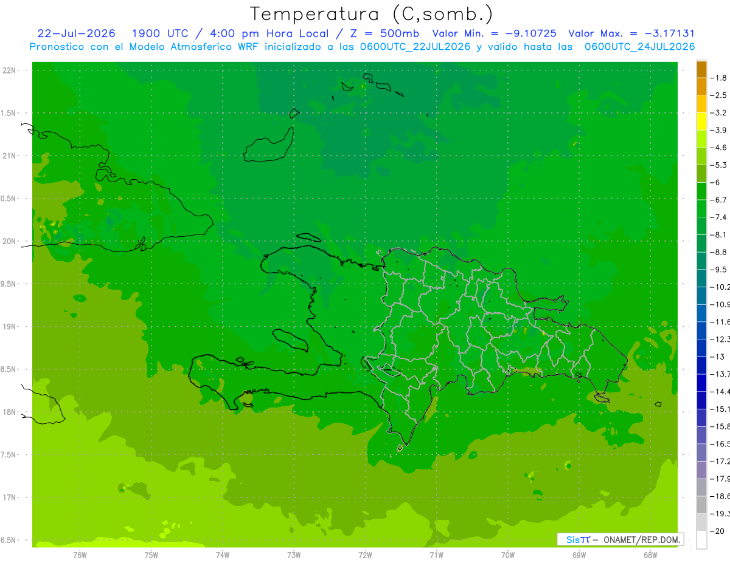Click the 'SisTT - ONAMET/REP.DOM.' credit label

pos(620,539)
